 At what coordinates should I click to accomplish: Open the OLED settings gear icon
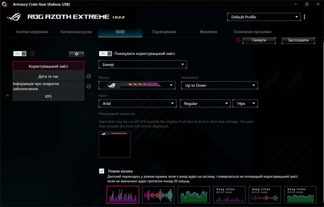click(76, 54)
